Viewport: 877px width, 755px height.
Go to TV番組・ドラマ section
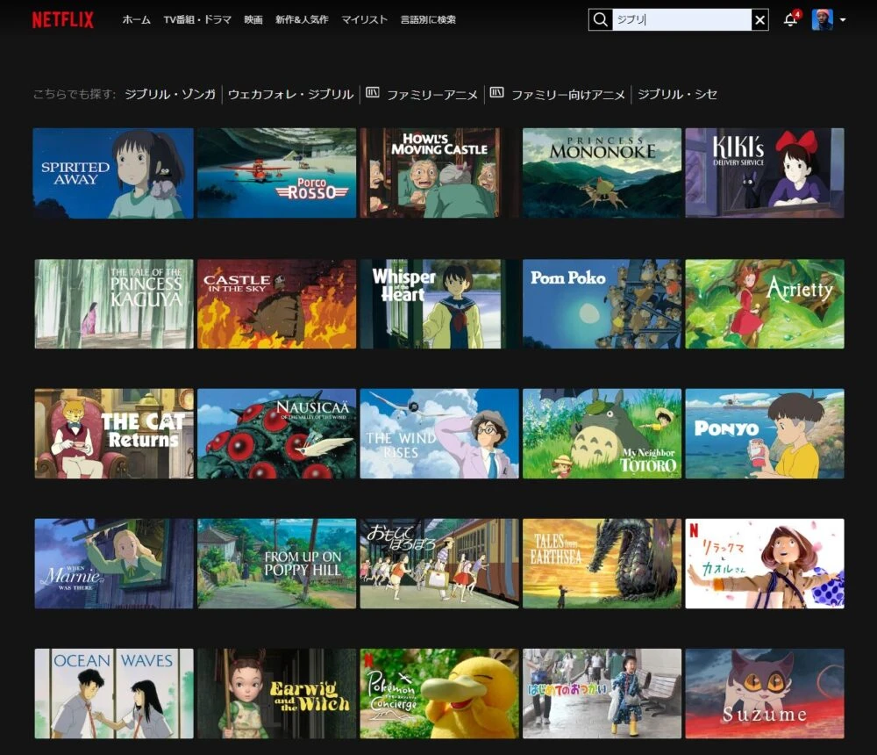(x=197, y=19)
